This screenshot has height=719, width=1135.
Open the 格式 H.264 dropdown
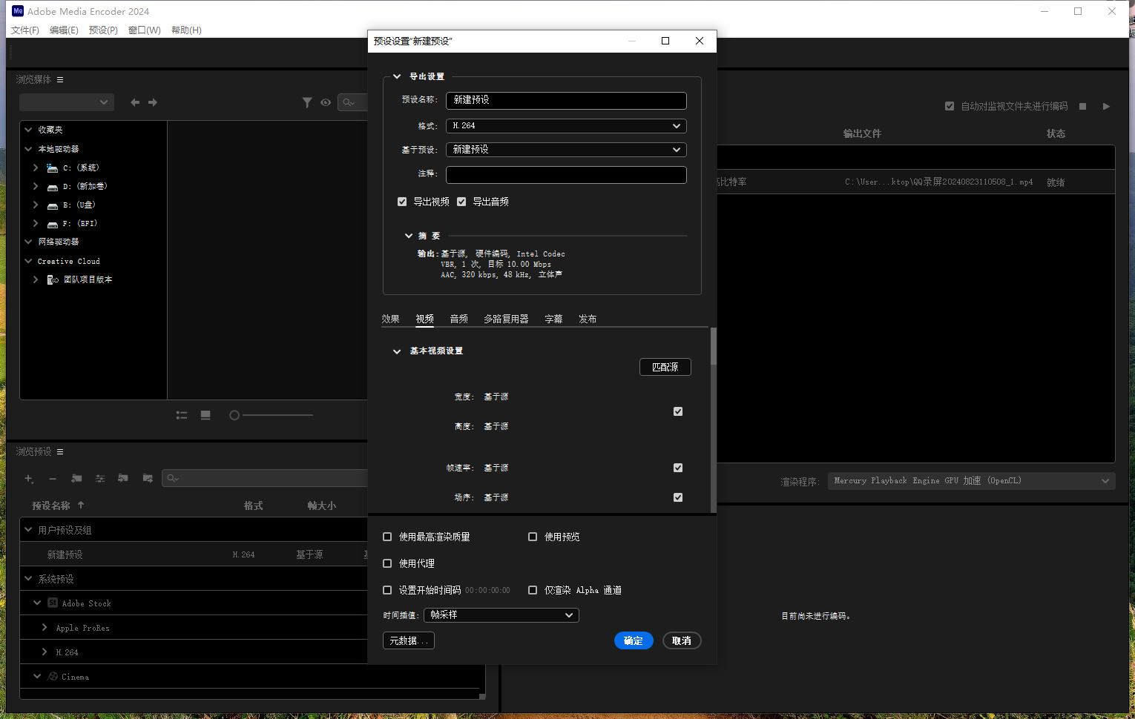click(x=565, y=126)
